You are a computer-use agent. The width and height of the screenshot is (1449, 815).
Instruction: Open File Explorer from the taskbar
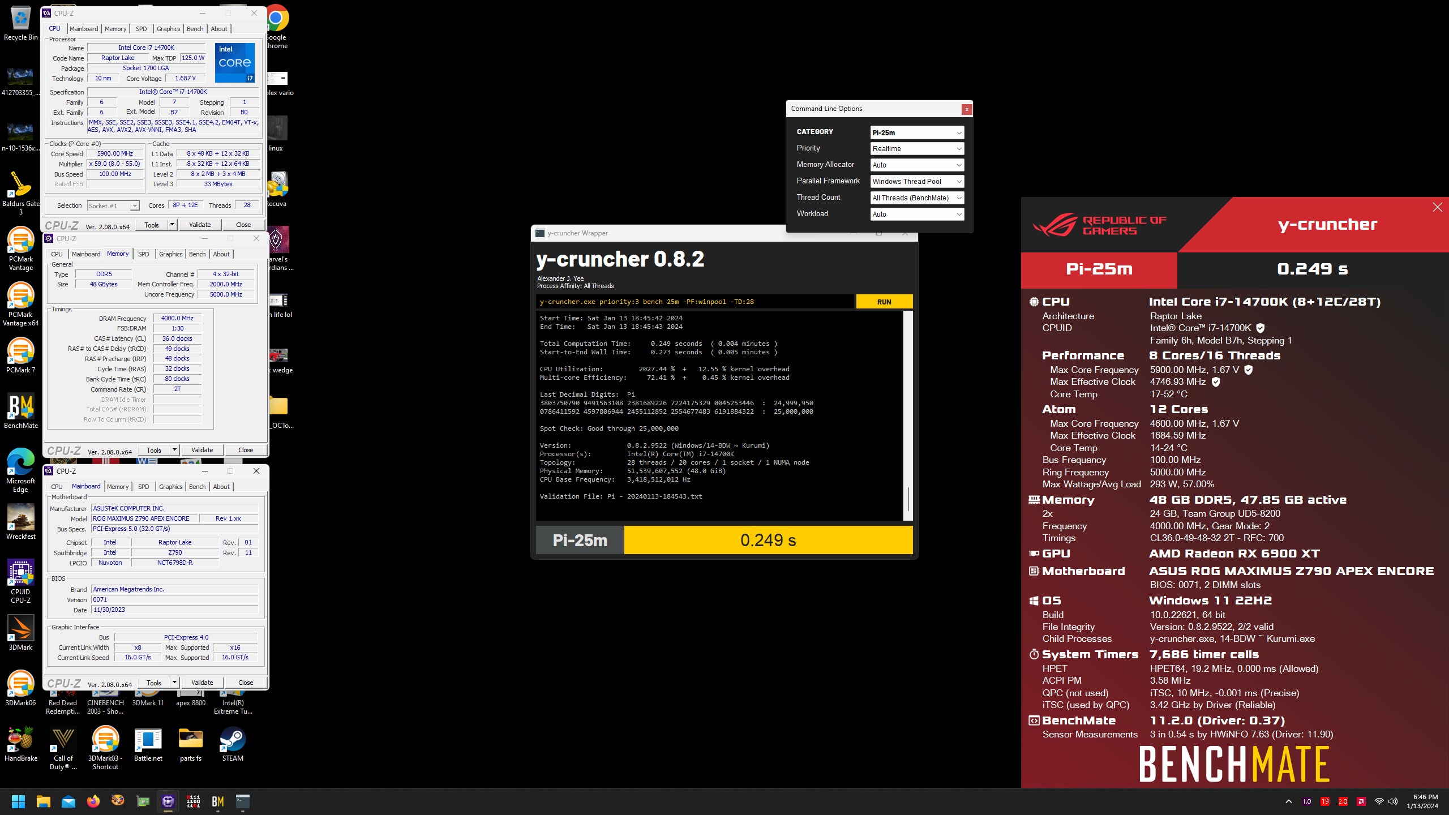pyautogui.click(x=44, y=801)
